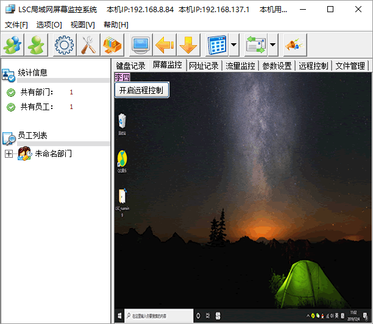373x324 pixels.
Task: Open settings via the gear toolbar icon
Action: (65, 44)
